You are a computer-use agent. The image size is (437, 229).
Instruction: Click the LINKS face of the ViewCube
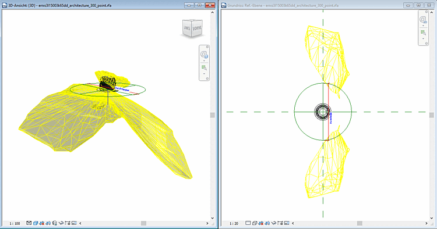coord(187,28)
